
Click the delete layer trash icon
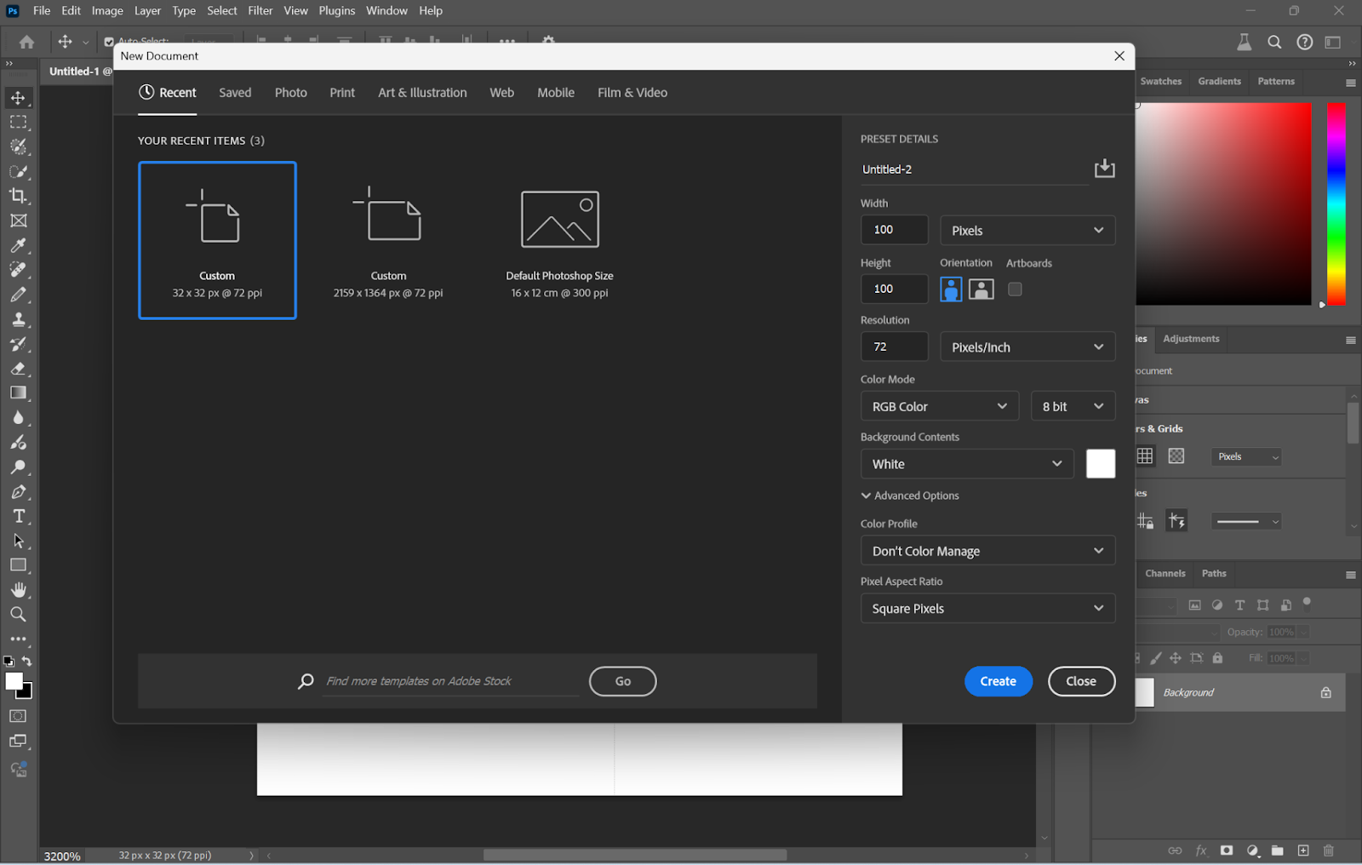1329,851
